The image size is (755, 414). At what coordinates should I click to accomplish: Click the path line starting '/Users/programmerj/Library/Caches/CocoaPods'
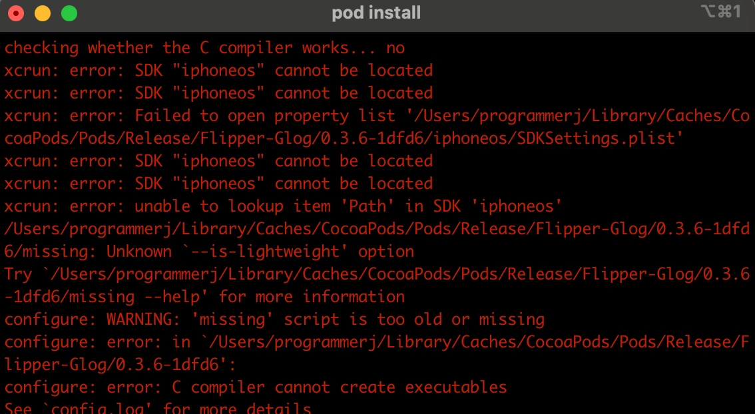tap(377, 229)
